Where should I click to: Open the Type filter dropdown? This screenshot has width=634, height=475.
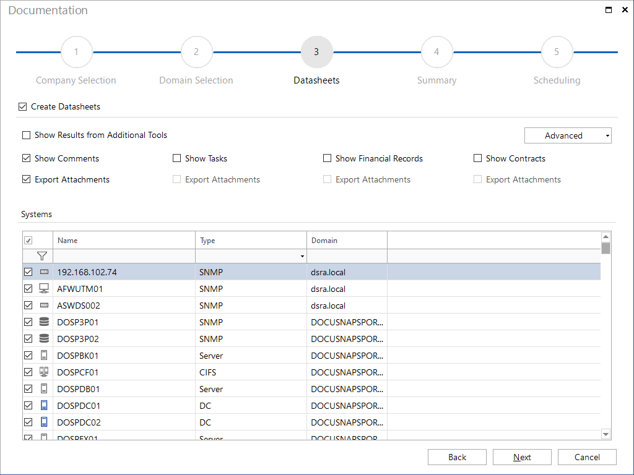click(x=302, y=257)
